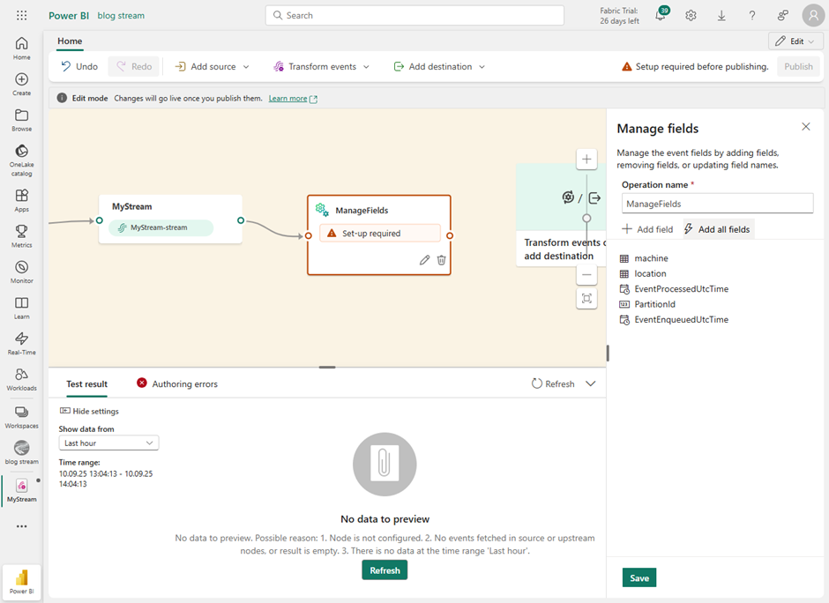Screen dimensions: 829x603
Task: Open the OneLake catalog in sidebar
Action: point(21,157)
